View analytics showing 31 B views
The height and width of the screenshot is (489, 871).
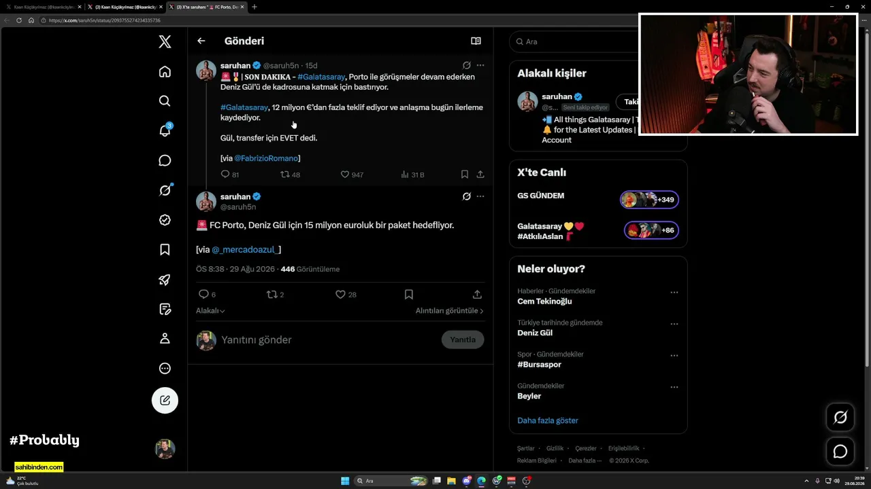[413, 175]
